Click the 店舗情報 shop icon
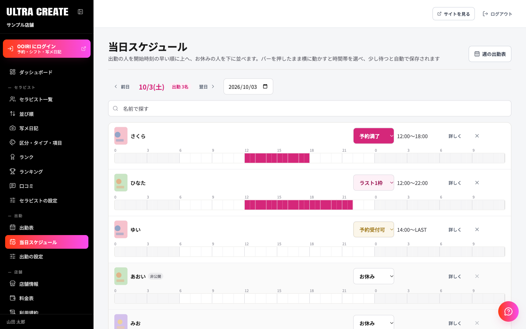The width and height of the screenshot is (526, 329). (x=12, y=284)
